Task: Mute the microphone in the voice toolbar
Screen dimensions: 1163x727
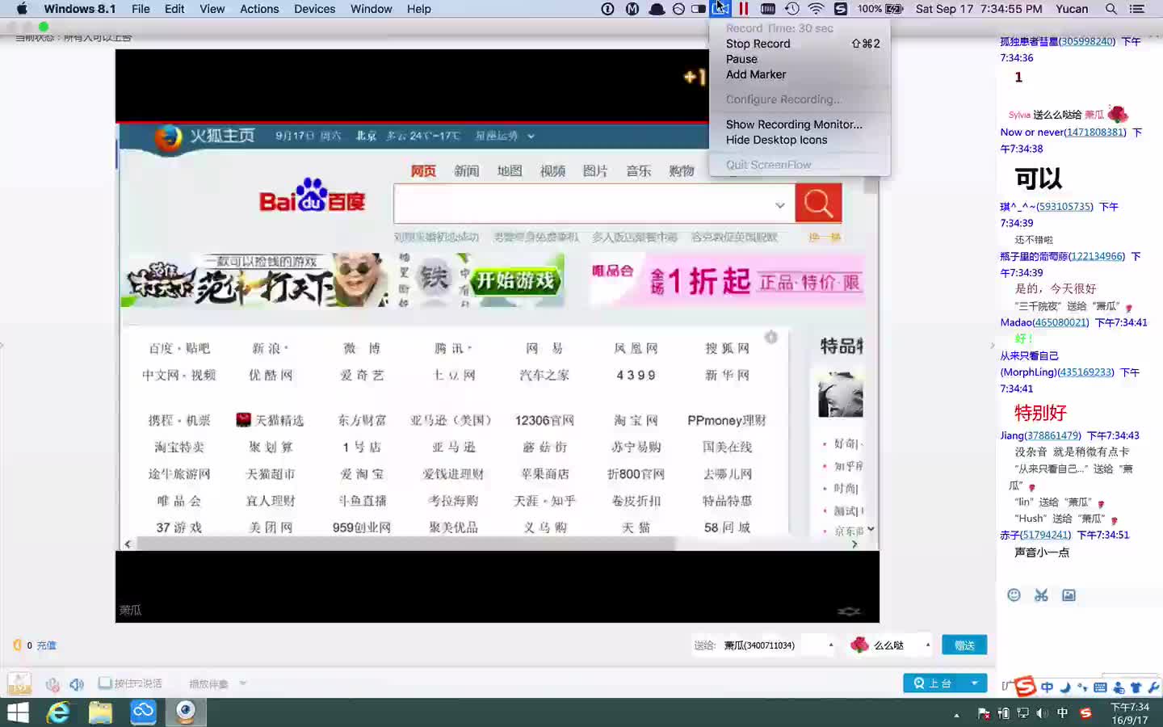Action: point(52,684)
